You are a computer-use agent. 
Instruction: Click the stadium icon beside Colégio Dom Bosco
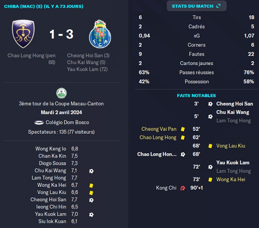coord(39,122)
